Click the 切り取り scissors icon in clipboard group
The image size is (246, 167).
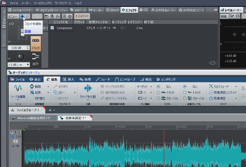(55, 87)
